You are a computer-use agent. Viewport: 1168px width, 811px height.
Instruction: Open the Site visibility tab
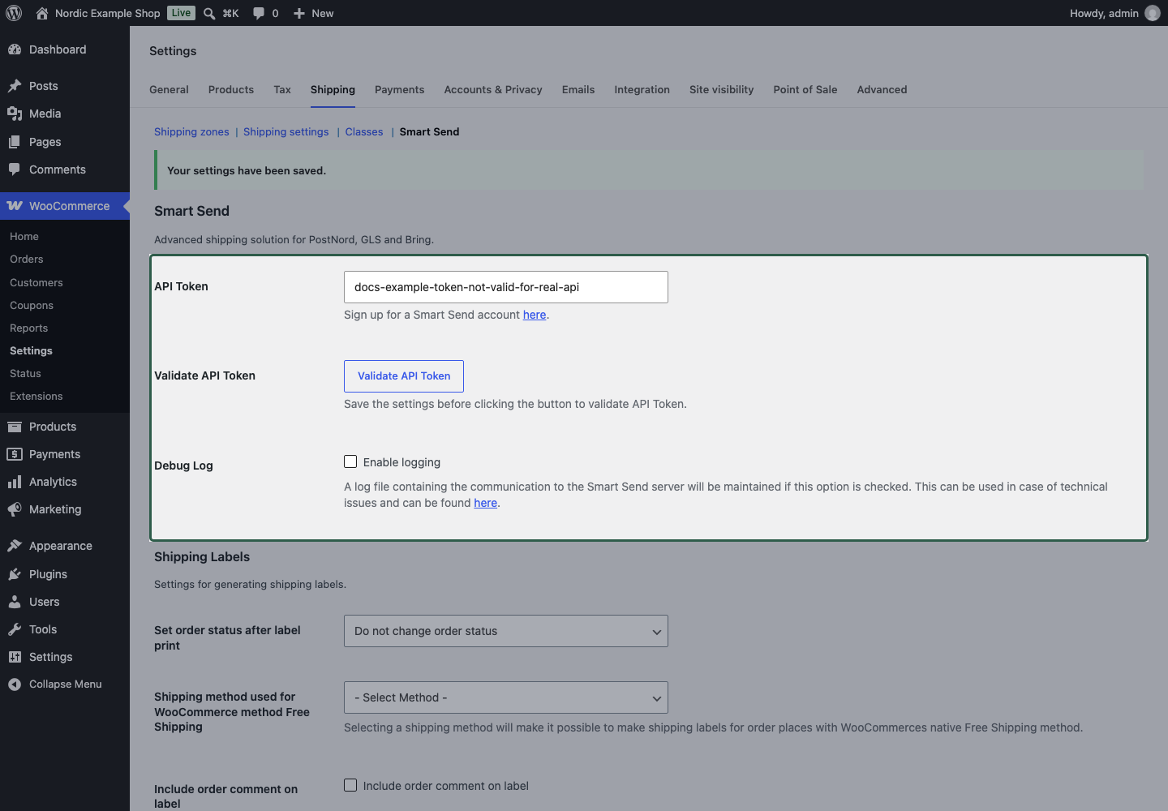tap(721, 89)
